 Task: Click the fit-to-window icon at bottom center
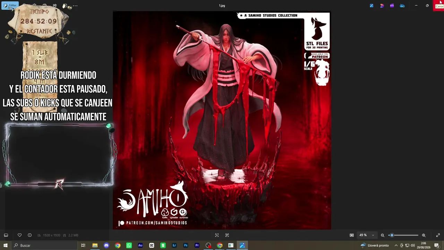(x=217, y=235)
